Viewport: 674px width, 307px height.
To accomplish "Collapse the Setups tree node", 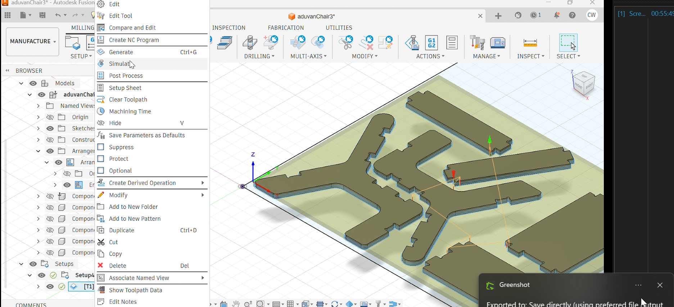I will pos(21,264).
